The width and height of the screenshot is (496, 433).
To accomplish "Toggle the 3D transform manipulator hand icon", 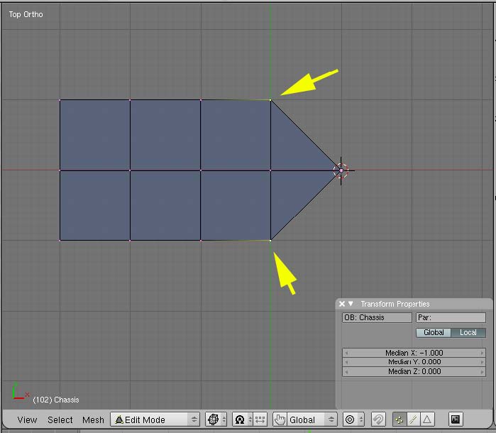I will [x=280, y=420].
